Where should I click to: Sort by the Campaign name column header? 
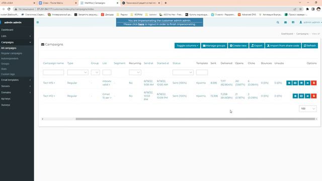pyautogui.click(x=53, y=63)
